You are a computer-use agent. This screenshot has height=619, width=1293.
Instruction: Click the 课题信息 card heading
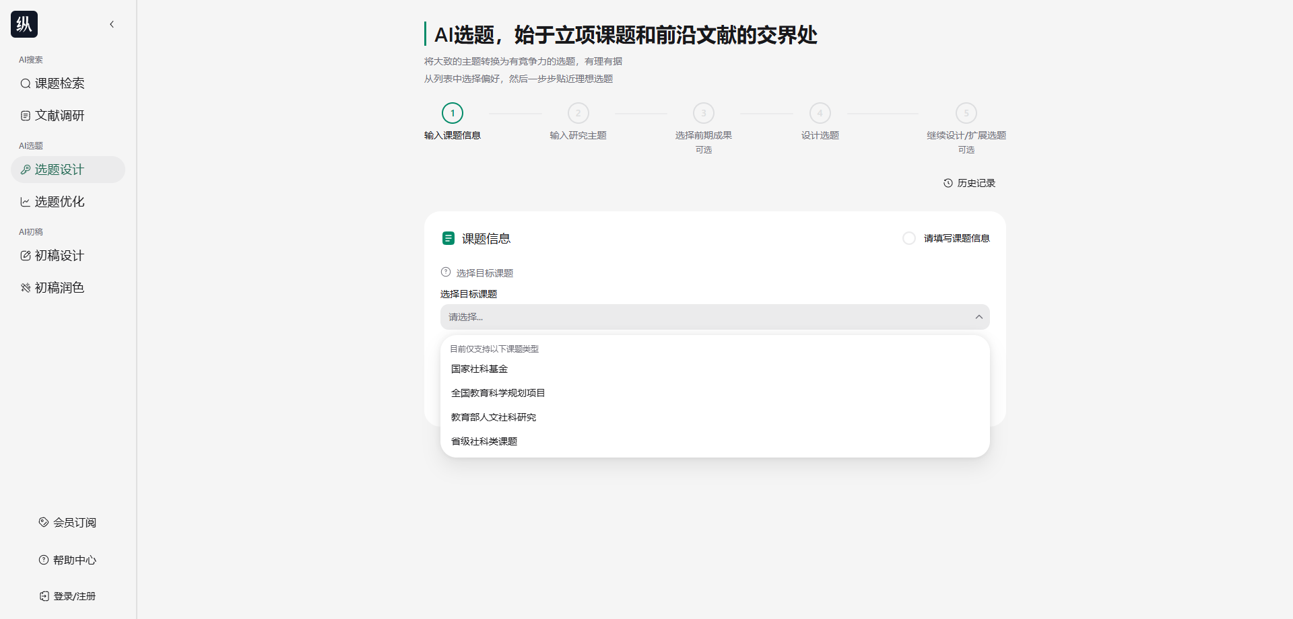click(486, 239)
